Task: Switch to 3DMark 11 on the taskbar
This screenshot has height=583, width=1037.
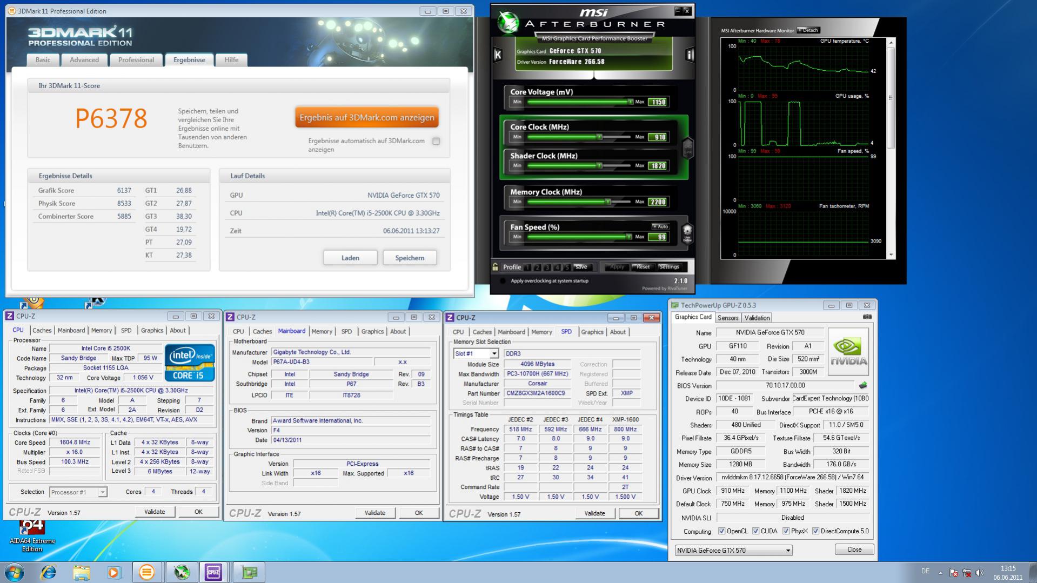Action: [x=146, y=572]
